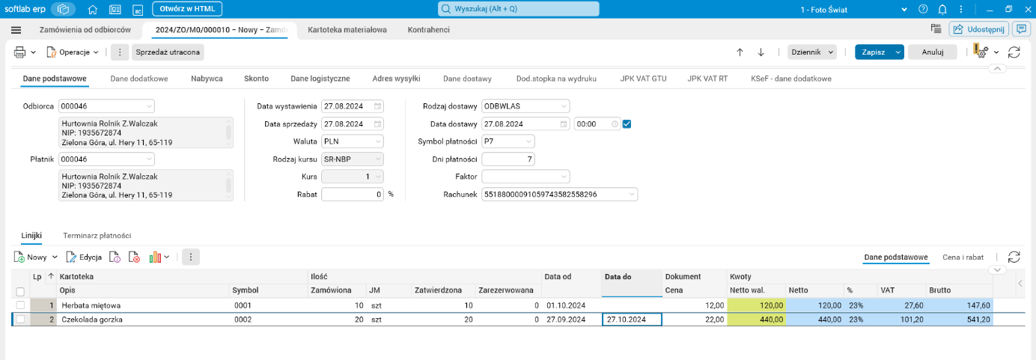This screenshot has width=1036, height=360.
Task: Click the Data do cell 27.10.2024
Action: click(x=632, y=320)
